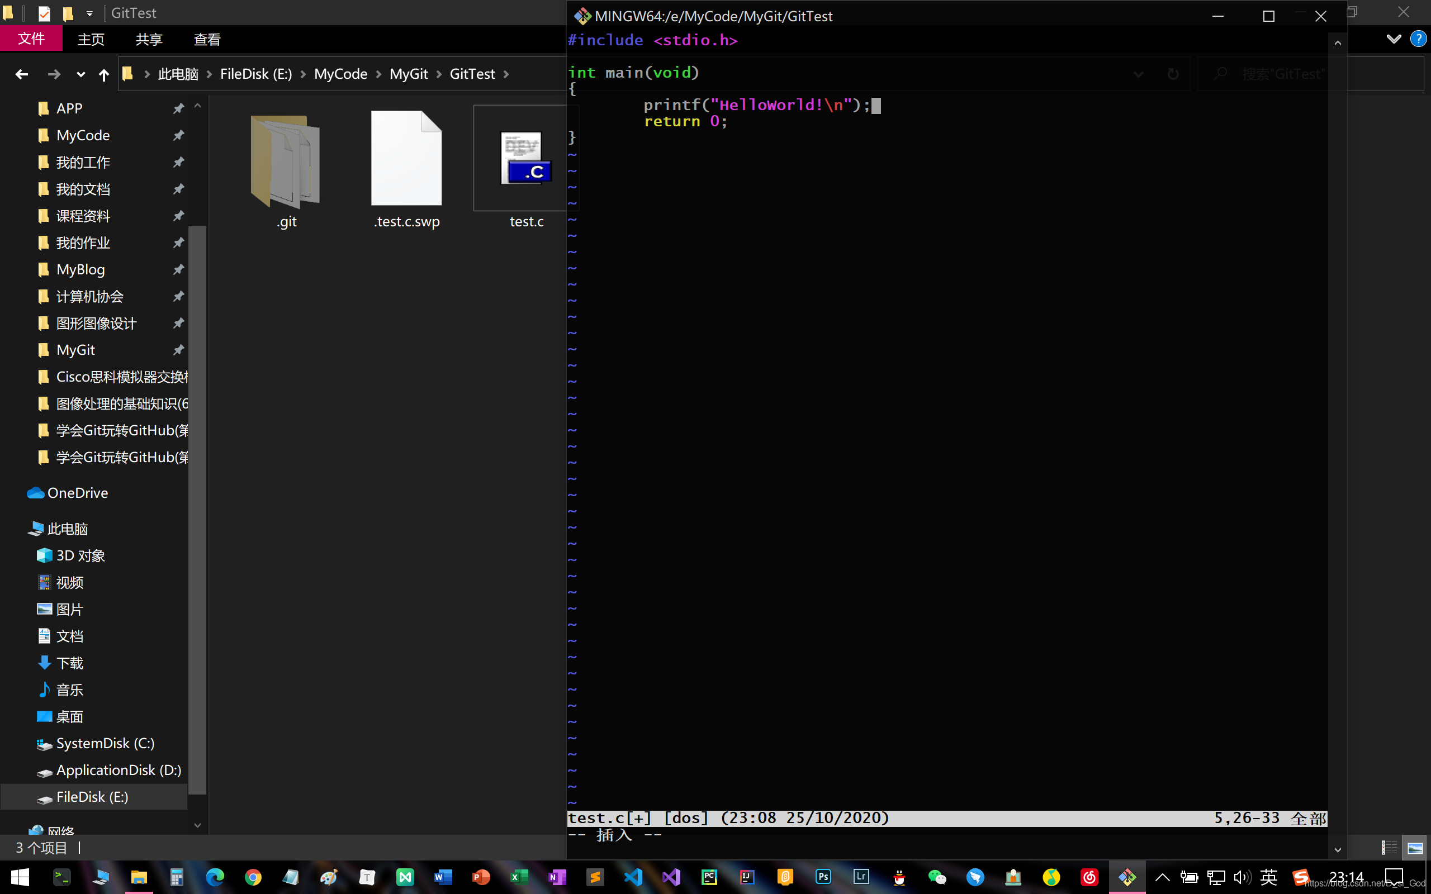Open Excel from taskbar
This screenshot has height=894, width=1431.
point(519,877)
